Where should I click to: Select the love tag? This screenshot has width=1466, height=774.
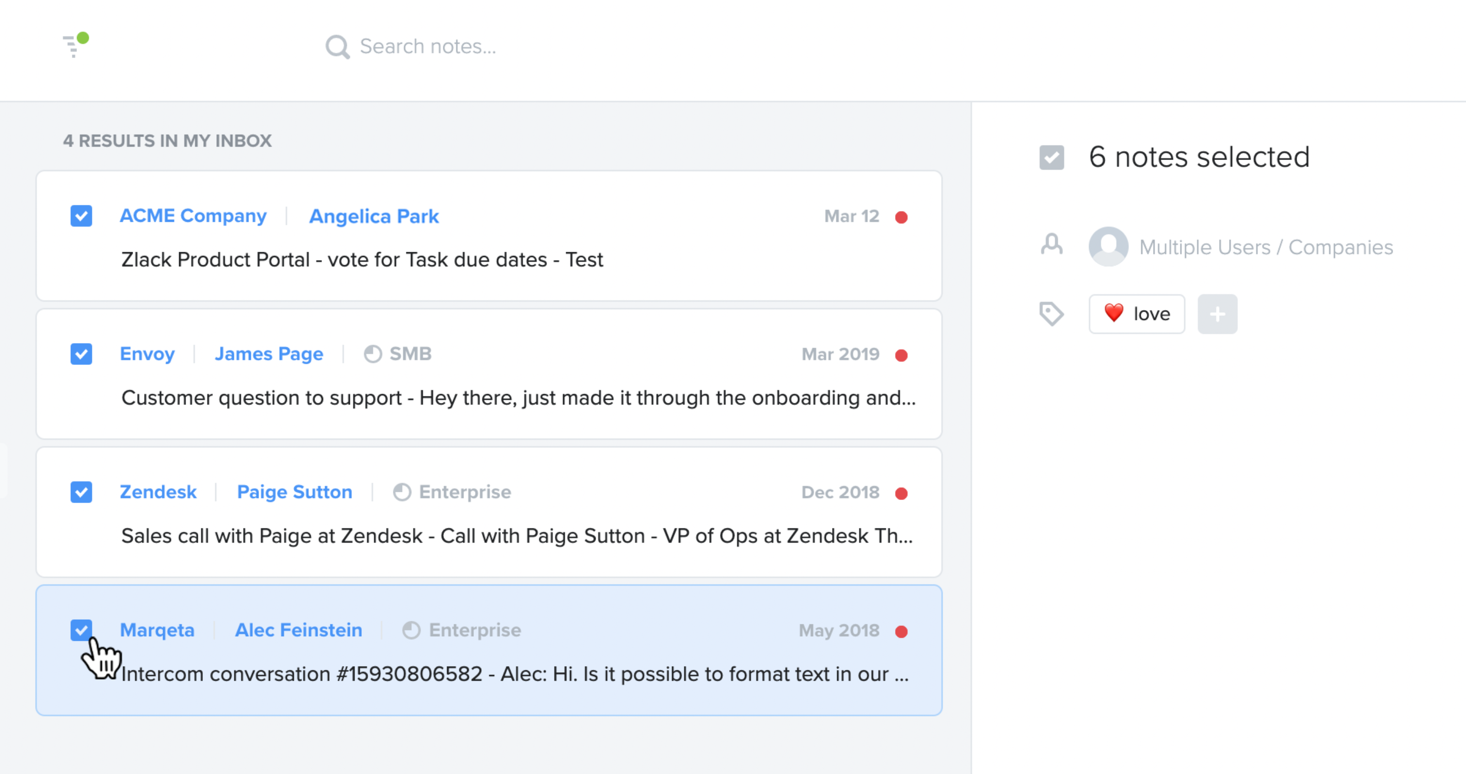[1137, 313]
